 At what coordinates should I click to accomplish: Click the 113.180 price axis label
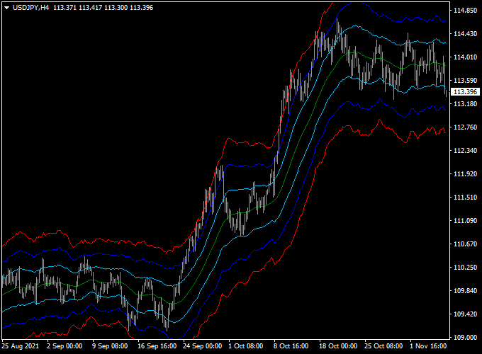[x=465, y=104]
